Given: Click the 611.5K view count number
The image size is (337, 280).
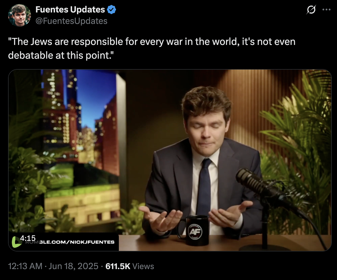Looking at the screenshot, I should (118, 266).
